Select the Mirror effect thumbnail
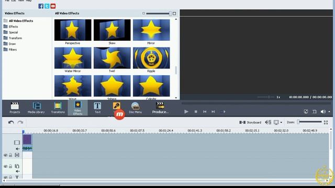 [x=151, y=30]
